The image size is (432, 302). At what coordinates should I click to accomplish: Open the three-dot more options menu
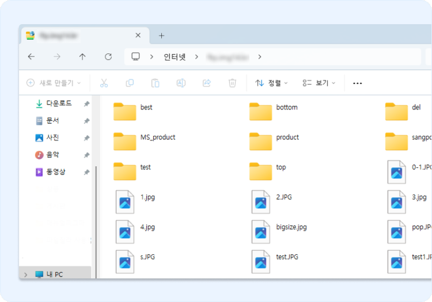pos(357,83)
